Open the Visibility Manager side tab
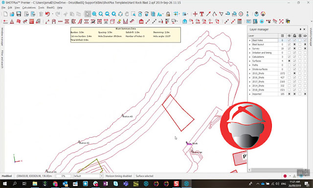313x188 pixels. [311, 37]
